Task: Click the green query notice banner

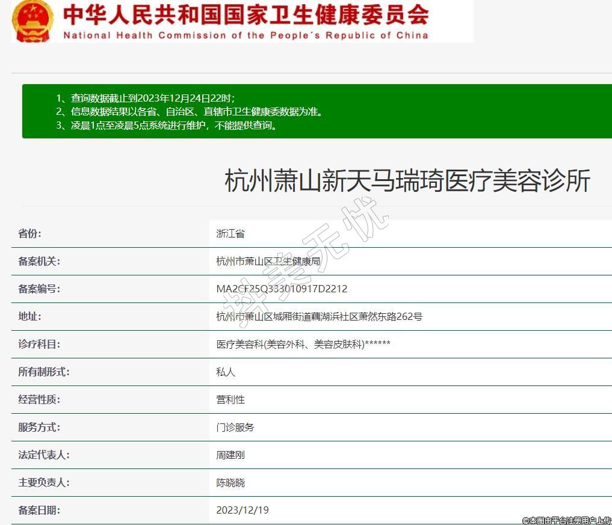Action: click(x=317, y=112)
